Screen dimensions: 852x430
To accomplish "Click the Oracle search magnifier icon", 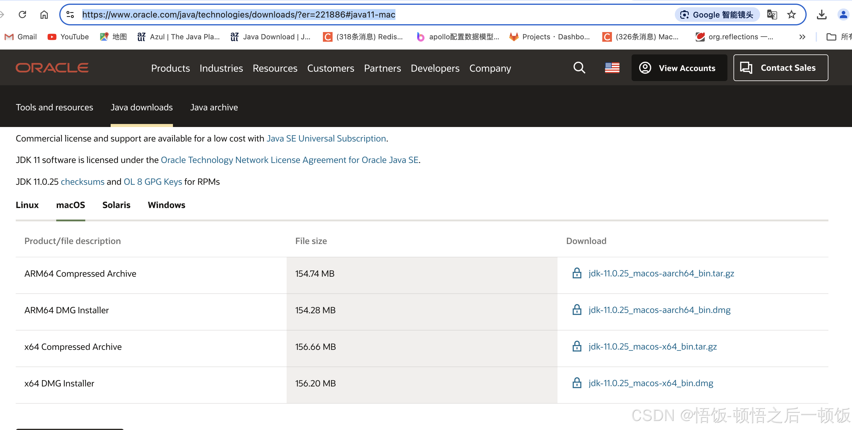I will click(x=579, y=68).
